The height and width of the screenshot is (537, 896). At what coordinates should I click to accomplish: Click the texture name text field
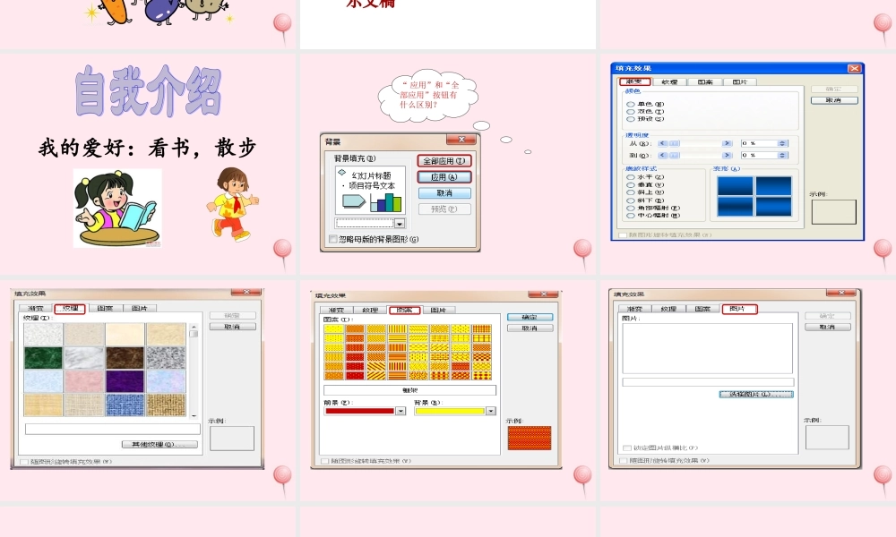[113, 429]
